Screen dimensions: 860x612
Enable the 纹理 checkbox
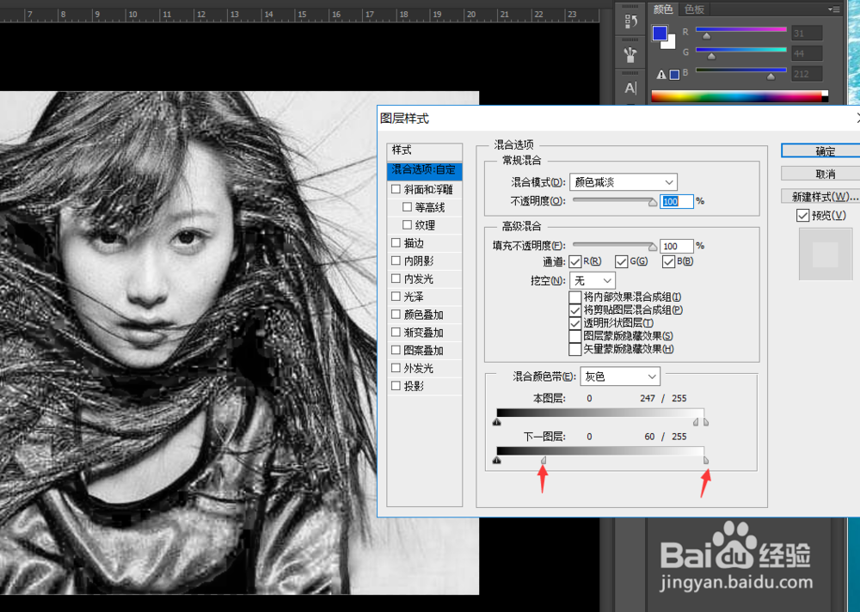[407, 225]
